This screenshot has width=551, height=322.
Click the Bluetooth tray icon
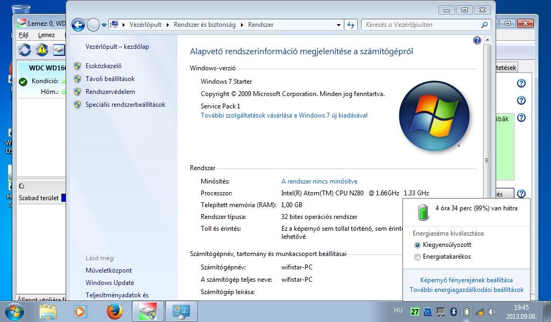point(454,311)
